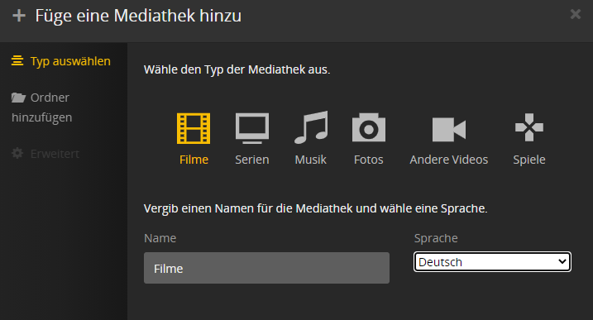Select the Filme film strip icon
Image resolution: width=593 pixels, height=320 pixels.
(x=194, y=128)
